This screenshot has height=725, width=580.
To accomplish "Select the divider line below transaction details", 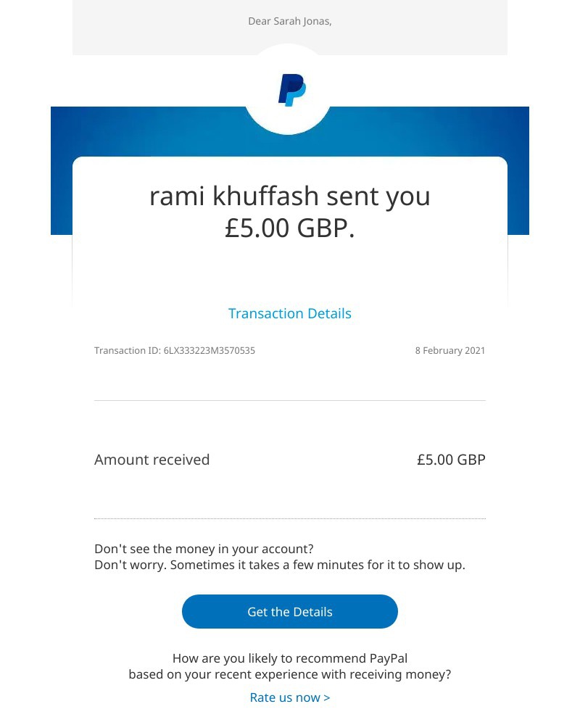I will point(290,399).
